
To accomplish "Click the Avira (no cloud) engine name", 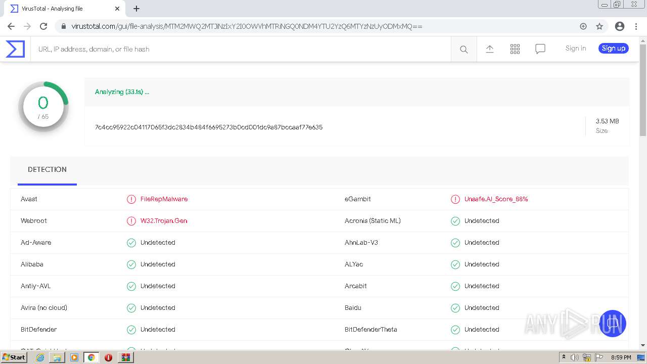I will point(44,308).
